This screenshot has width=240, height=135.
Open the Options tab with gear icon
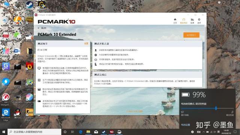(x=199, y=21)
